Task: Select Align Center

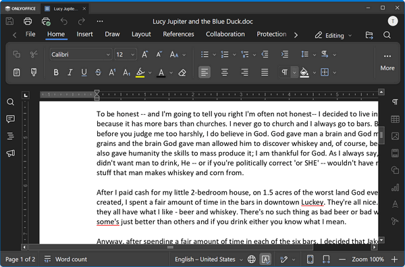Action: pyautogui.click(x=225, y=72)
